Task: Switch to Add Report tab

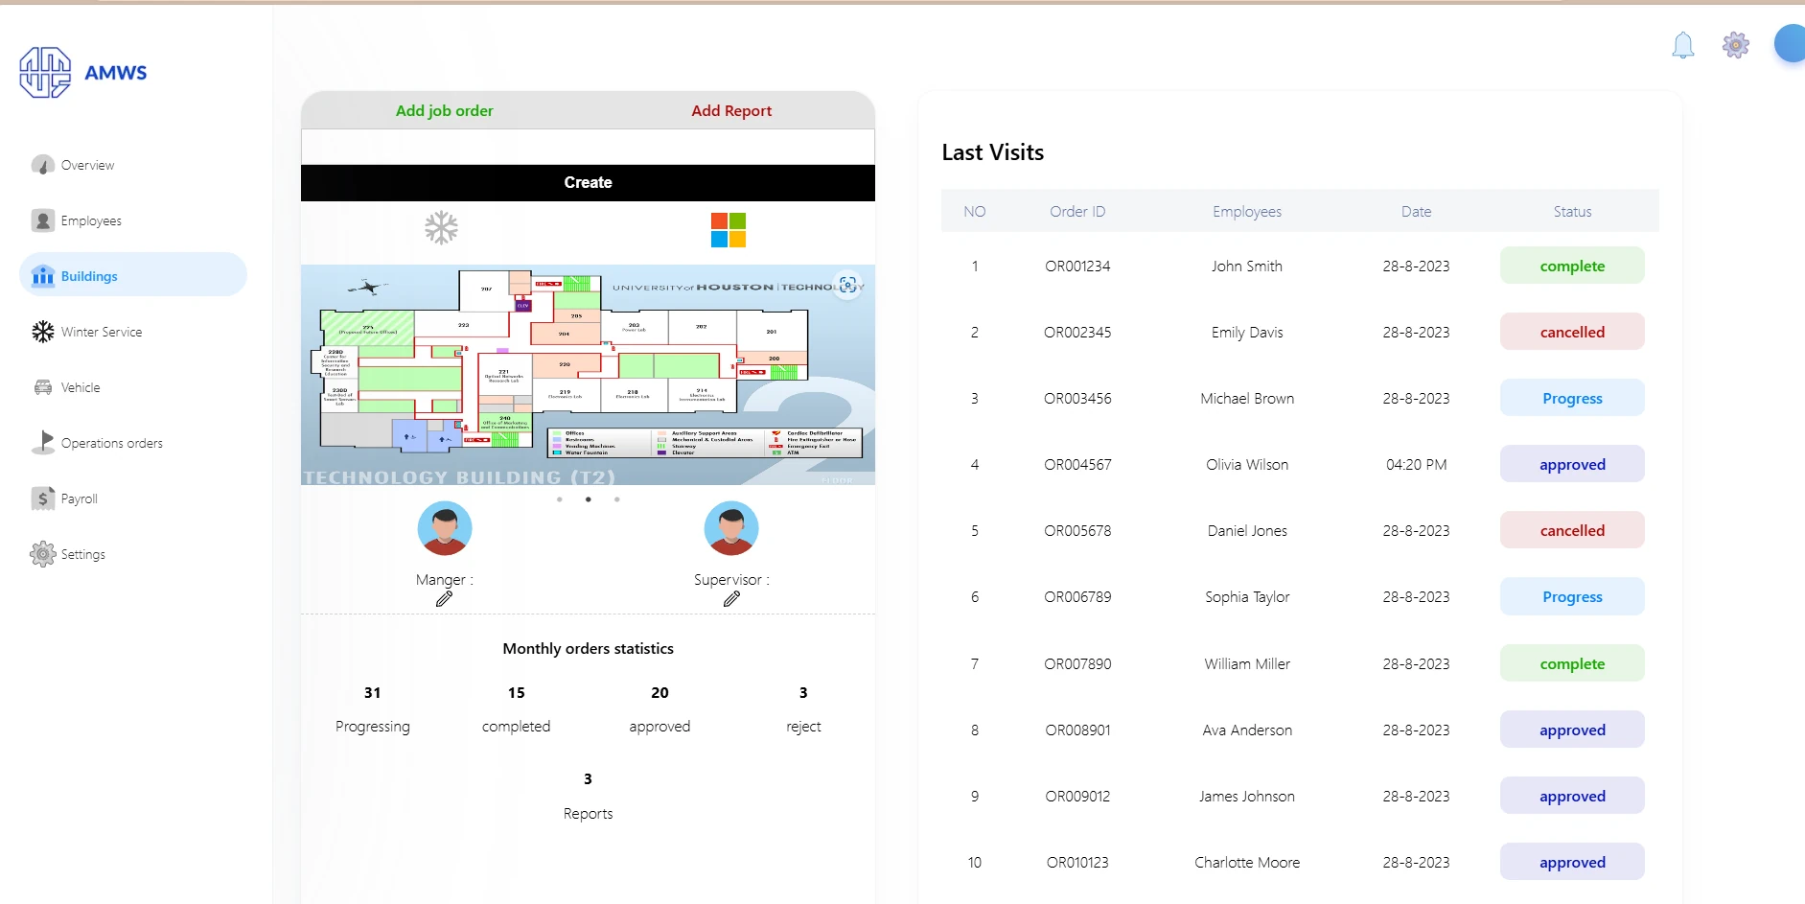Action: [x=731, y=111]
